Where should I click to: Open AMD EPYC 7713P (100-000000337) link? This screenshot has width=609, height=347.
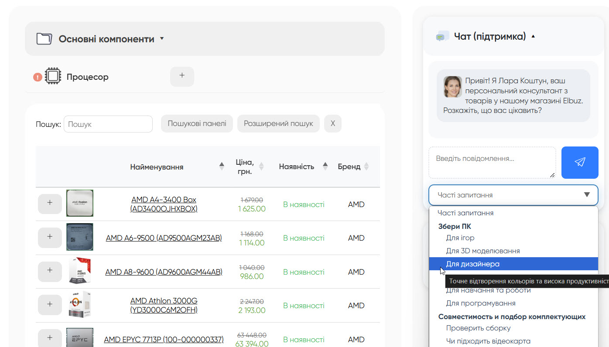pyautogui.click(x=164, y=340)
